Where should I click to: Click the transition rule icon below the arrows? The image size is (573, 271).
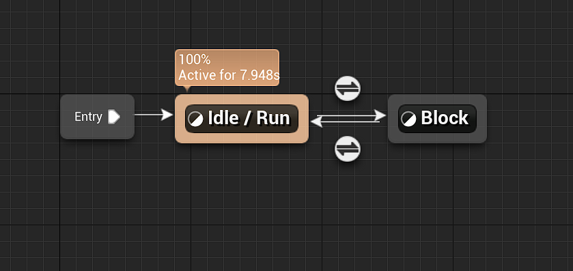(x=348, y=149)
